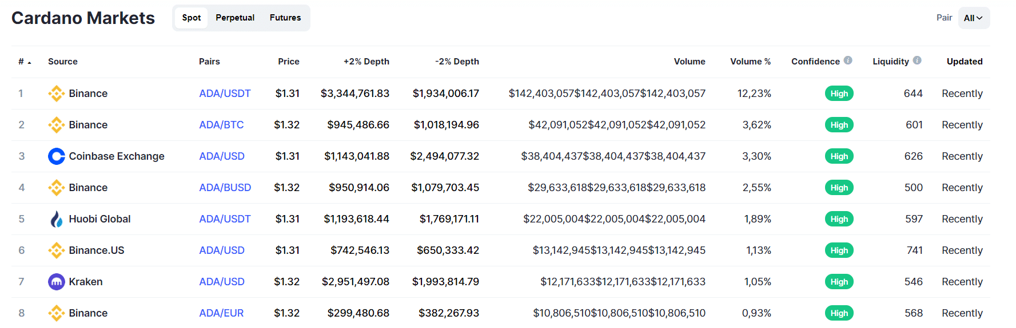The width and height of the screenshot is (1016, 328).
Task: Open the Binance.US ADA/USD pair link
Action: (222, 250)
